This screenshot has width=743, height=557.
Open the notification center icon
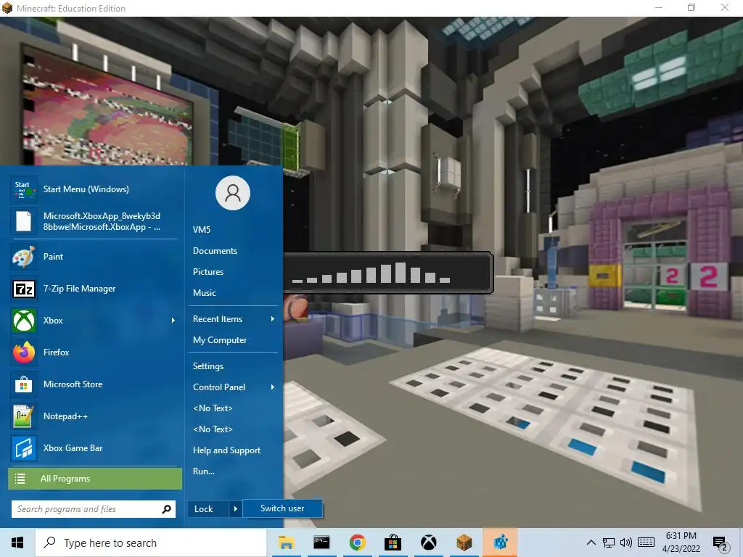(x=721, y=544)
